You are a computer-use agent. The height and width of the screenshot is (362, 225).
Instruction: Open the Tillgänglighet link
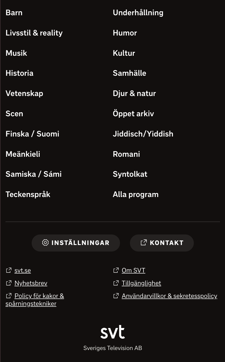(x=141, y=283)
